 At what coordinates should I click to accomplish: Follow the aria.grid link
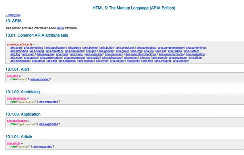[x=91, y=51]
